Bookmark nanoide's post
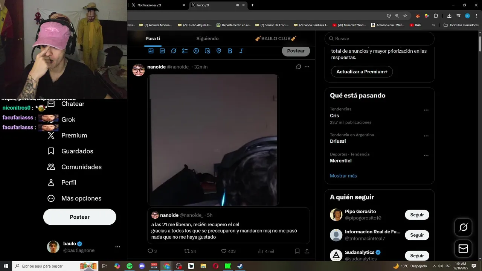 click(x=297, y=251)
